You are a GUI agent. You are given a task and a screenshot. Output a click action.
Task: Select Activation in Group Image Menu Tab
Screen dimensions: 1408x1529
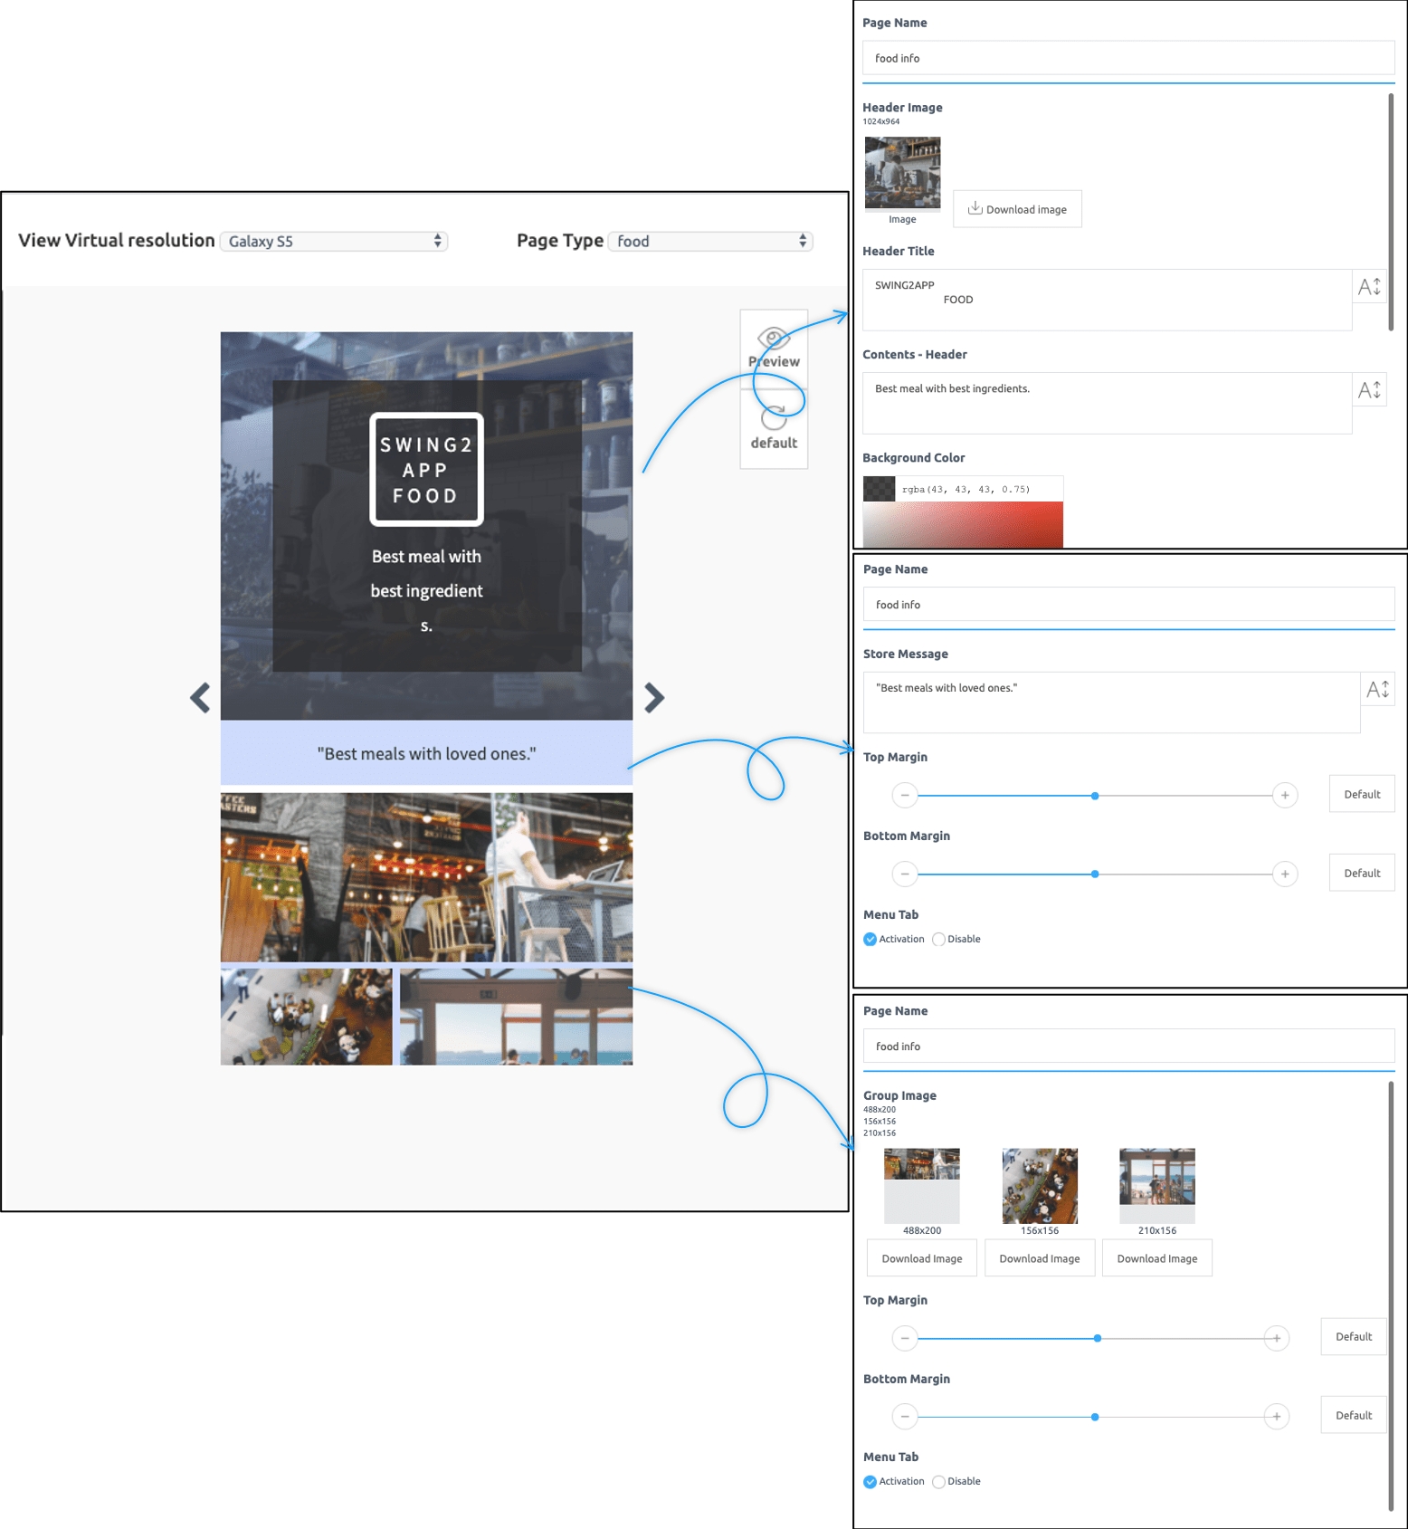[870, 1482]
